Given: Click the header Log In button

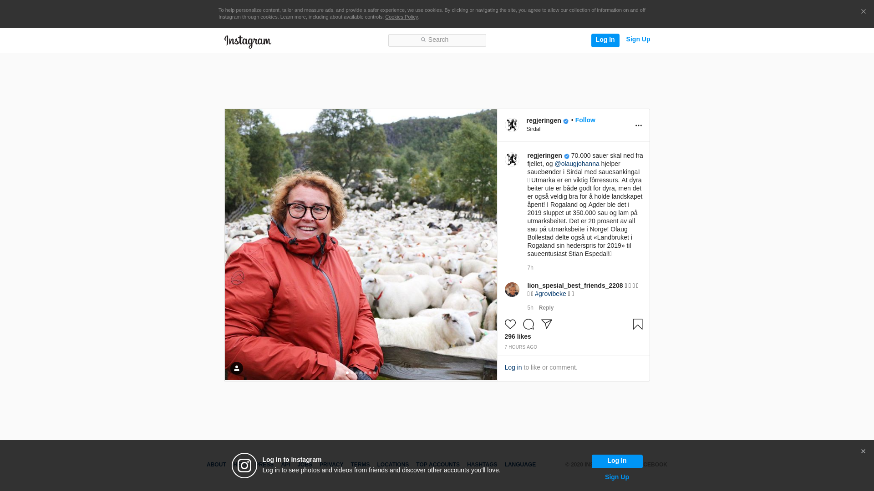Looking at the screenshot, I should click(x=605, y=40).
